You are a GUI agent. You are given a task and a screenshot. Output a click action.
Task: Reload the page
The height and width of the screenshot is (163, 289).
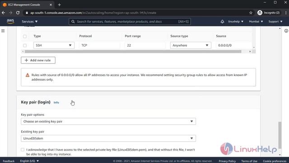[18, 13]
